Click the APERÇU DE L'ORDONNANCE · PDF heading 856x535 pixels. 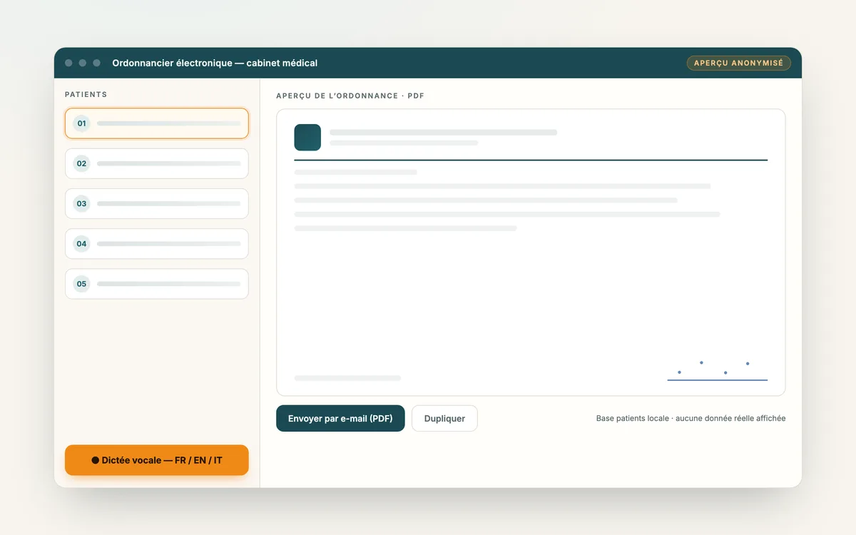(x=350, y=96)
